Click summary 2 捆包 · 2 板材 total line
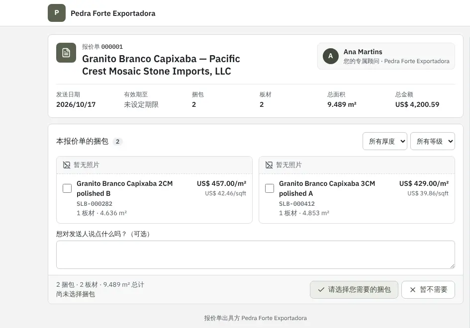This screenshot has height=328, width=470. 100,285
